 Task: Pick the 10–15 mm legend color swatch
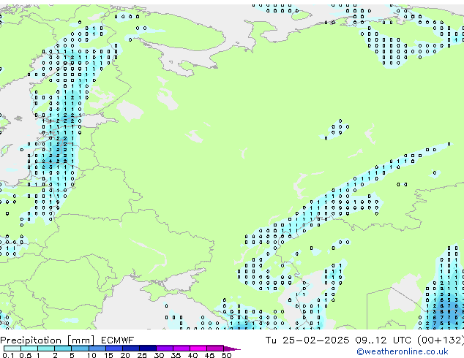(x=97, y=349)
